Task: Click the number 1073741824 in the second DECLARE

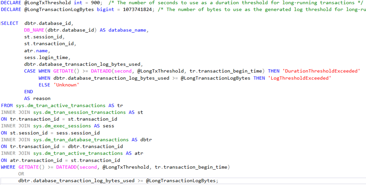Action: coord(137,9)
